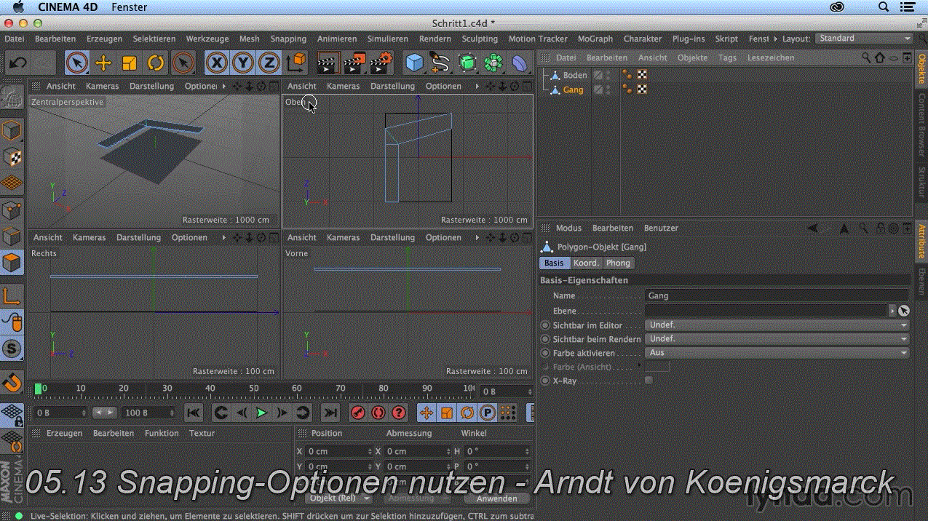
Task: Activate the Rotate tool in top toolbar
Action: click(156, 63)
